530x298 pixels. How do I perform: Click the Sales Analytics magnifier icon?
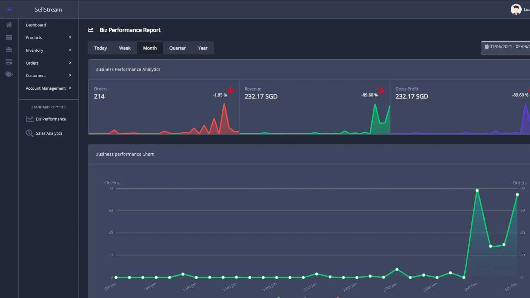(30, 133)
